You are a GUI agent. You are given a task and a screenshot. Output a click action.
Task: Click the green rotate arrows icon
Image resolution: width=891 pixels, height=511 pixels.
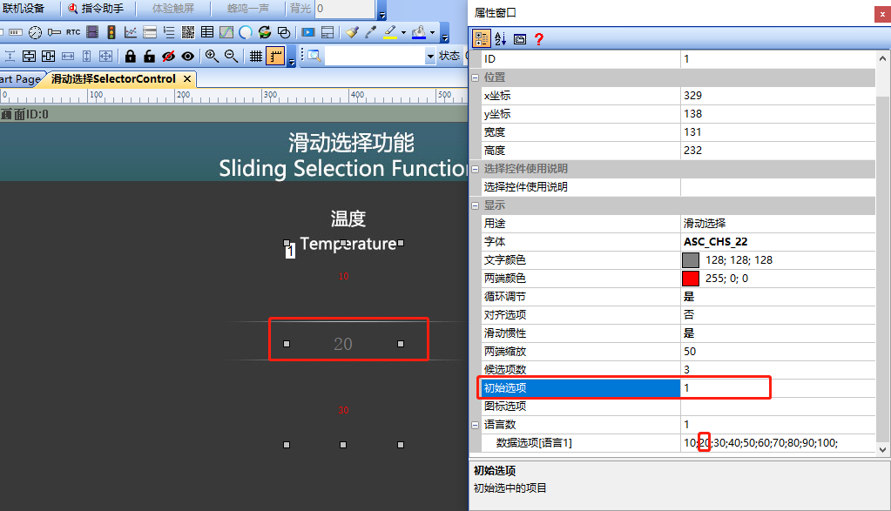(x=265, y=32)
